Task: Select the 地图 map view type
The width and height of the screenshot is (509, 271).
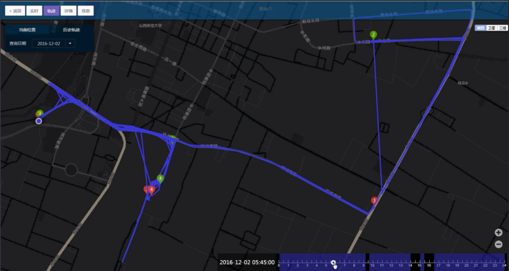Action: 481,28
